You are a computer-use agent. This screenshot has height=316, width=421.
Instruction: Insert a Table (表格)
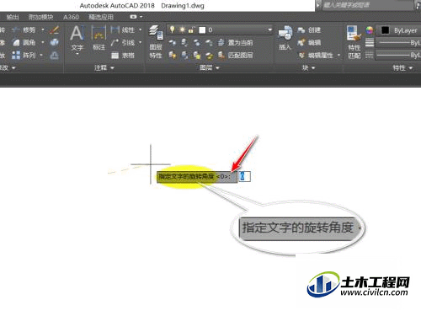point(123,56)
